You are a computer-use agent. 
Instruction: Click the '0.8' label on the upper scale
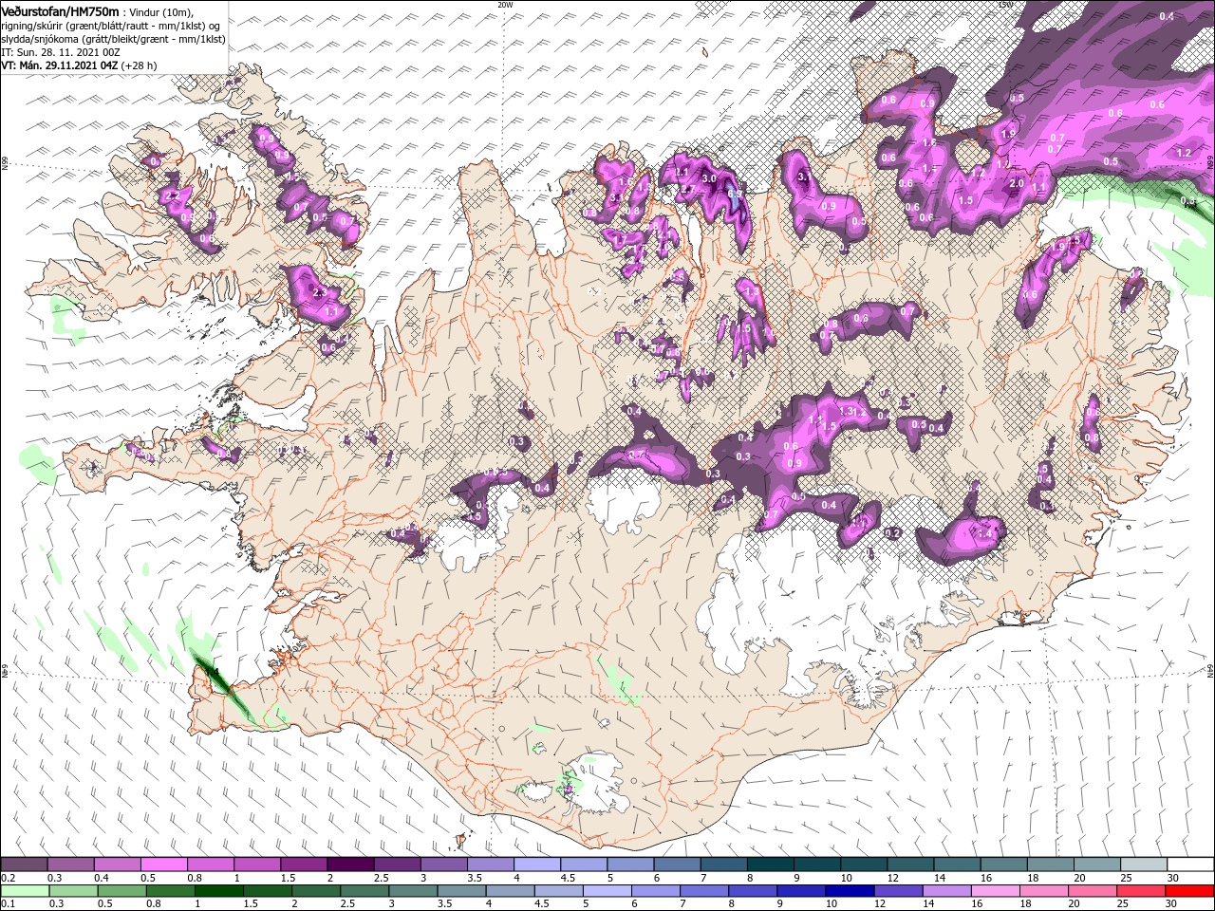click(x=195, y=878)
